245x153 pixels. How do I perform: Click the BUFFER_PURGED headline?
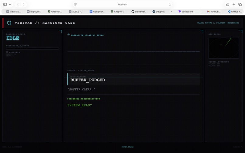pyautogui.click(x=88, y=80)
